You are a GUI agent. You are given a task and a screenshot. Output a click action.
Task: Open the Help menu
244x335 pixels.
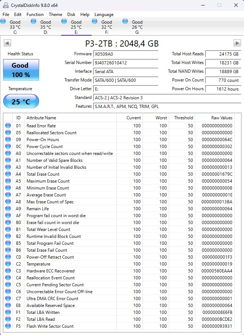click(85, 15)
